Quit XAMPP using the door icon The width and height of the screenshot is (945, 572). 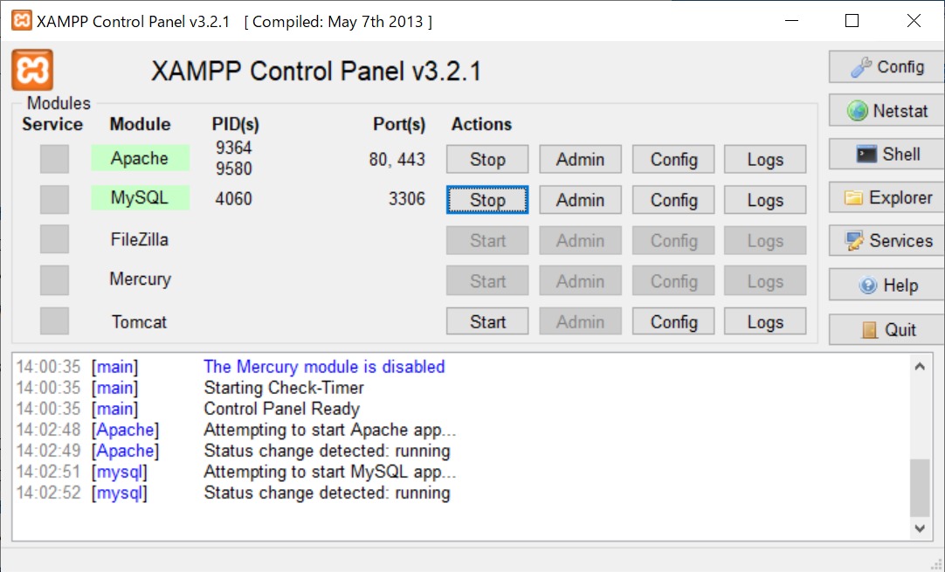coord(886,330)
